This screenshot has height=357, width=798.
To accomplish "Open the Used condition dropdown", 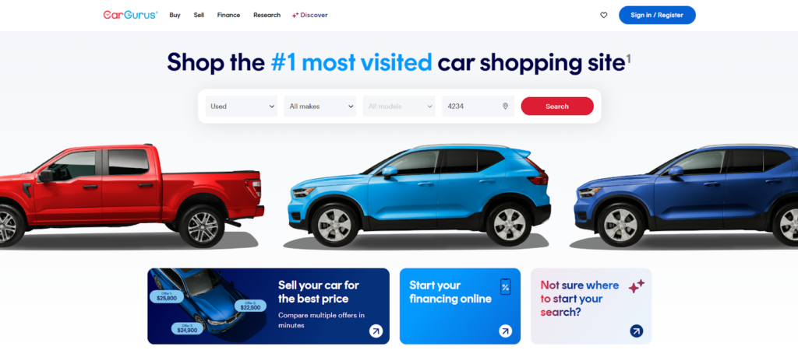I will [242, 106].
